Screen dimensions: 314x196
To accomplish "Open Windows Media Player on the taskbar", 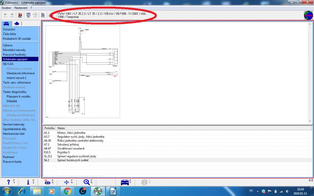I will (x=51, y=191).
